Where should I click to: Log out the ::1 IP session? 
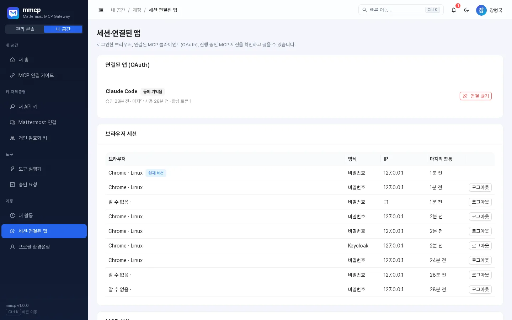click(480, 202)
